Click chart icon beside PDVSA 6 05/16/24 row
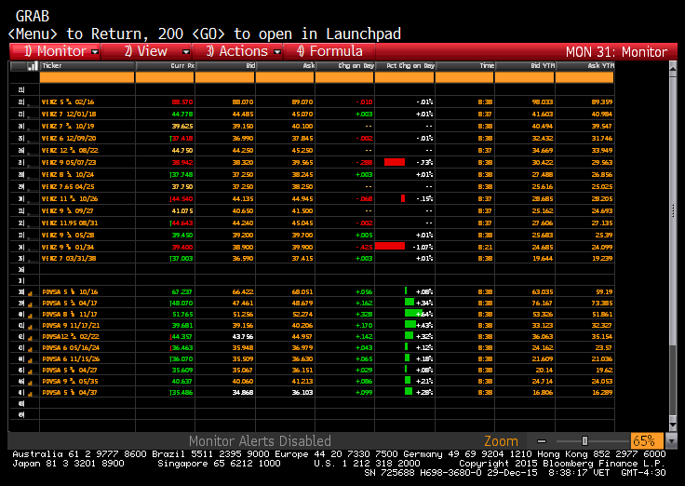Image resolution: width=685 pixels, height=486 pixels. pos(30,349)
